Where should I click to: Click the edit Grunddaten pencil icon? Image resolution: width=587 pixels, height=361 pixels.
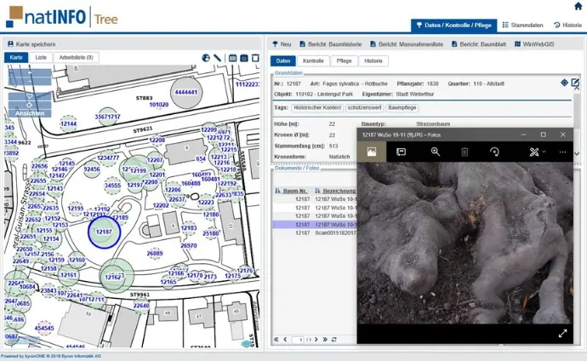coord(575,83)
